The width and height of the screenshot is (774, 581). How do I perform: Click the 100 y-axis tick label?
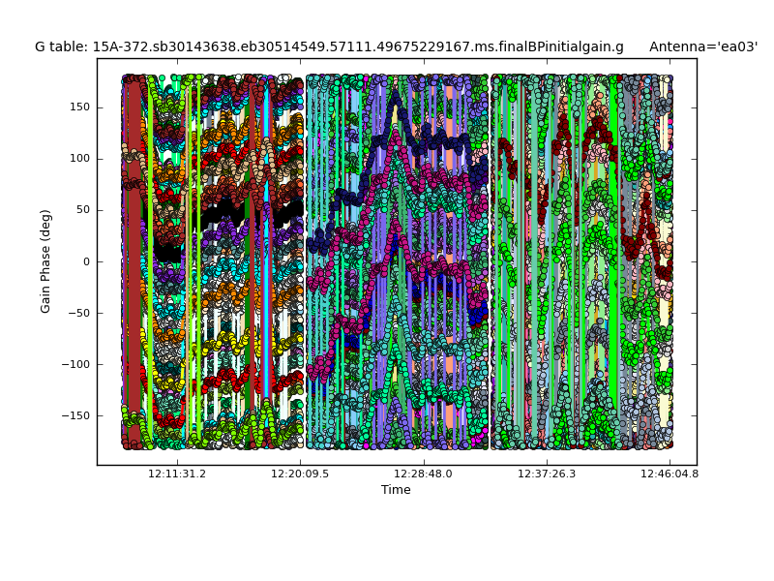point(80,159)
